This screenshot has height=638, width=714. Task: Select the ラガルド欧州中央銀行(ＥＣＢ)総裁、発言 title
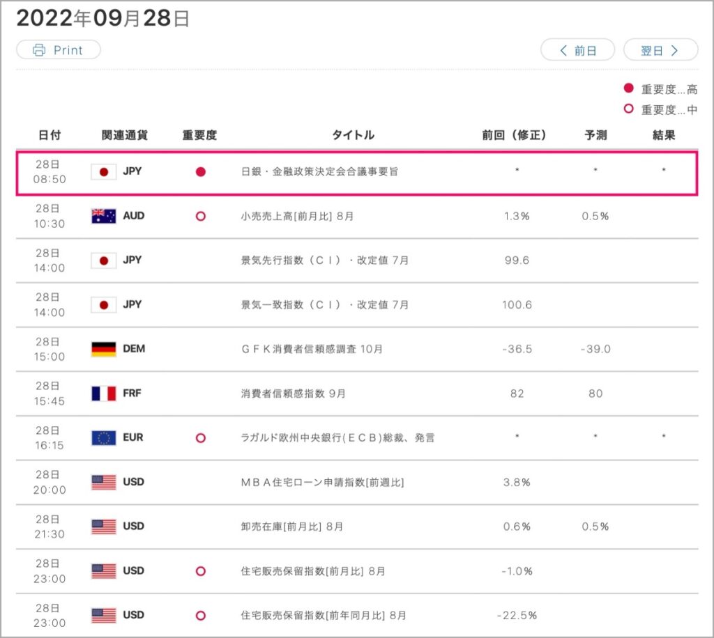tap(338, 437)
